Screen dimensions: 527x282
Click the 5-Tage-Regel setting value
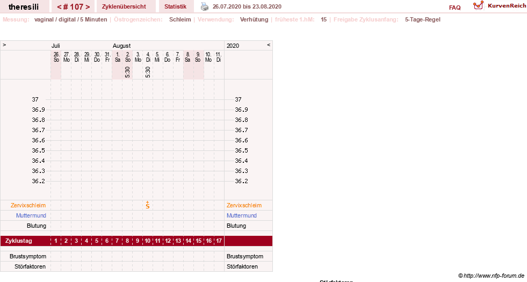point(422,19)
